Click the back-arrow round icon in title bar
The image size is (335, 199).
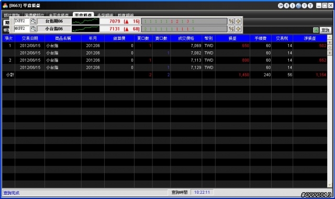pyautogui.click(x=281, y=6)
